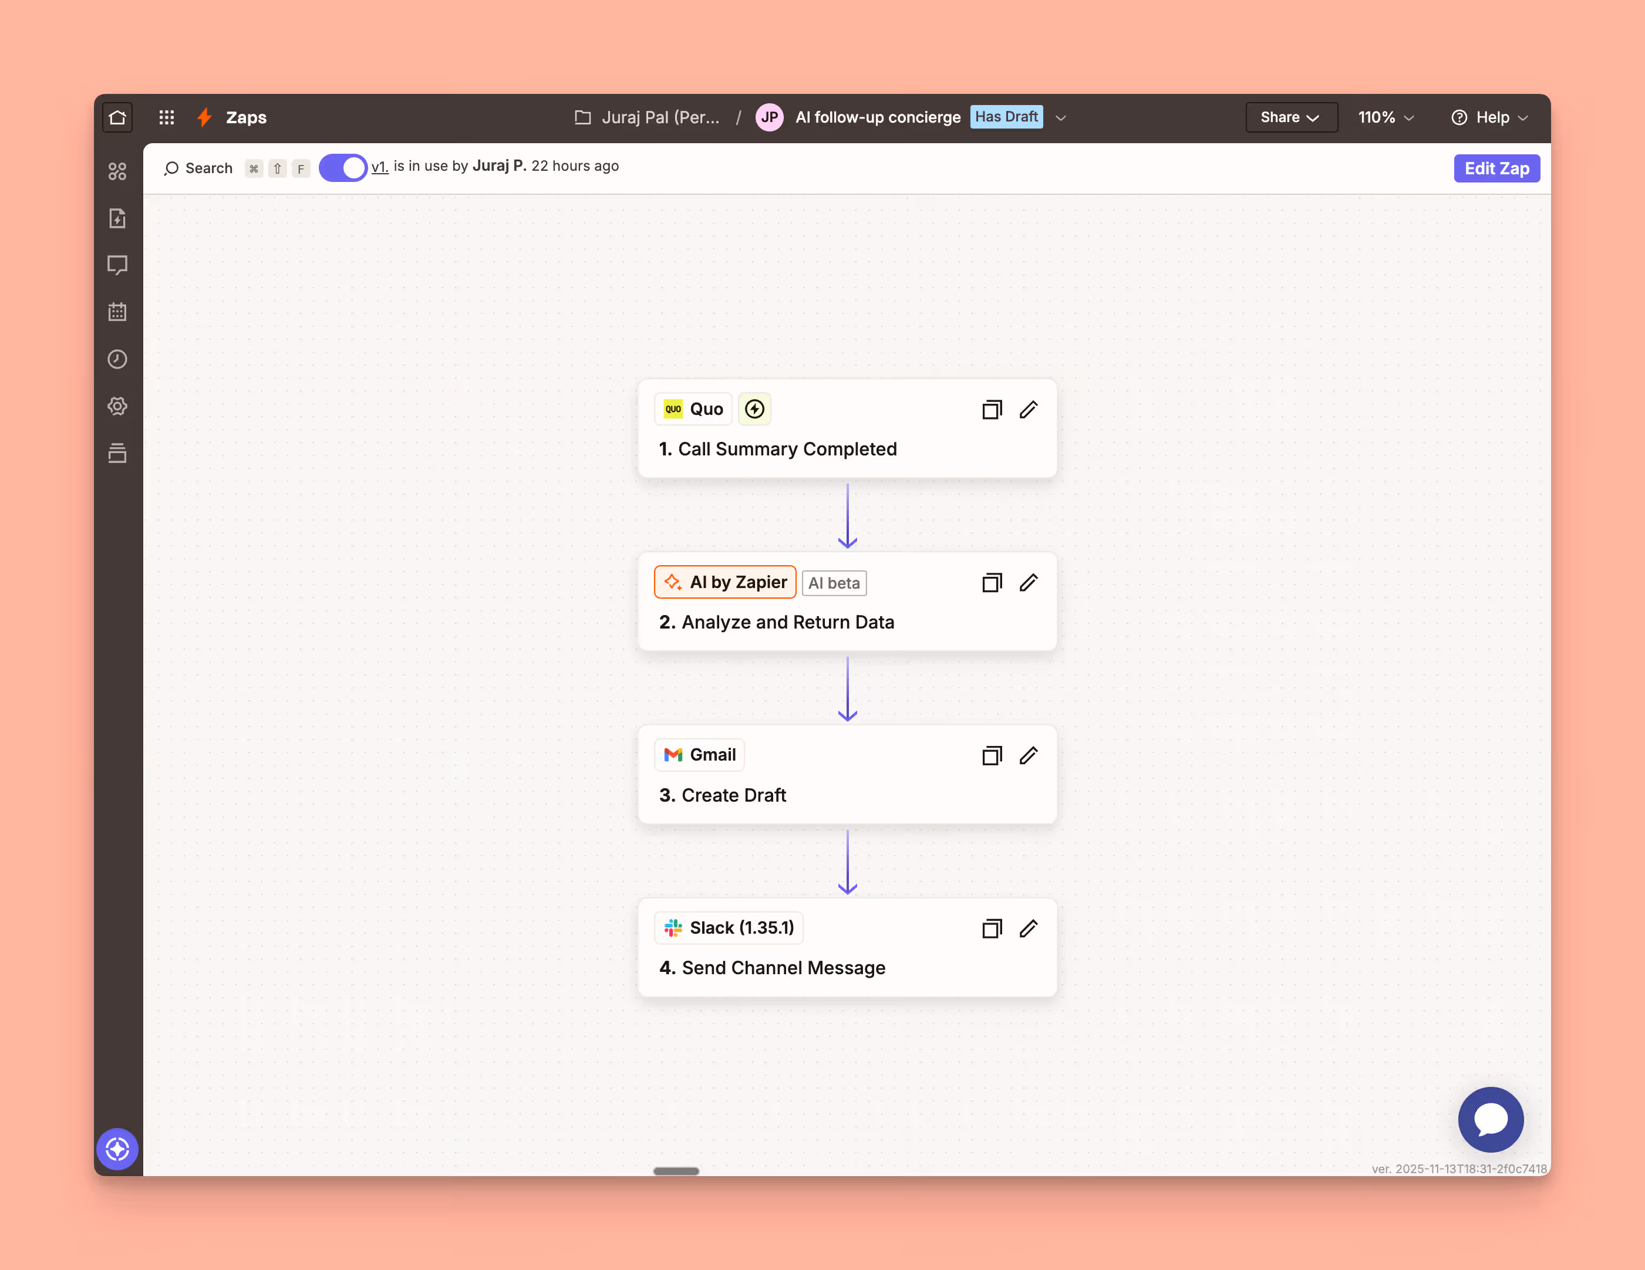Open the apps grid menu
Viewport: 1645px width, 1270px height.
(167, 117)
